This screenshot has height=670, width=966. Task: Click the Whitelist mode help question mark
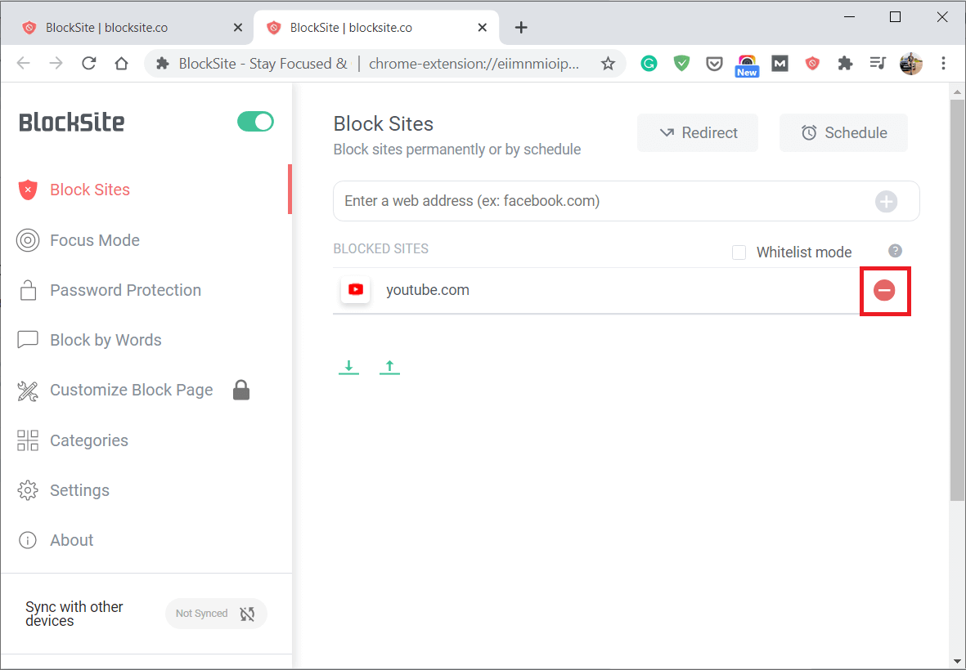point(895,251)
